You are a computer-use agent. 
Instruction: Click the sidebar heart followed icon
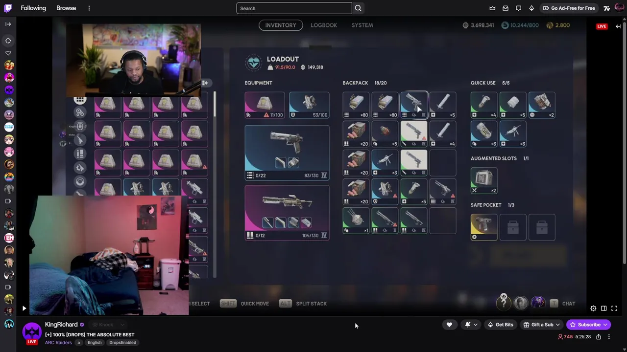click(8, 53)
